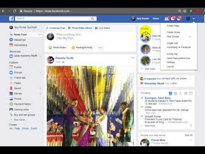Bookmark the page with the star icon
205x154 pixels.
point(184,11)
